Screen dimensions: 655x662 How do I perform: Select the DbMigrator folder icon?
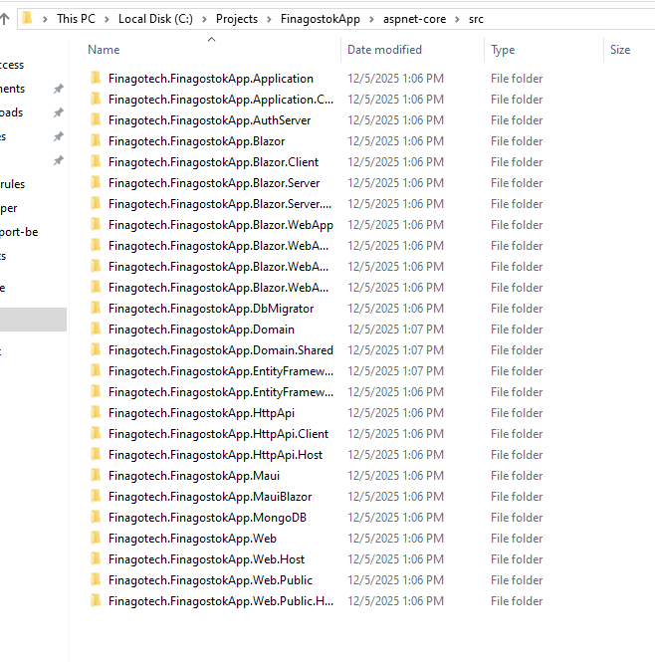[96, 309]
